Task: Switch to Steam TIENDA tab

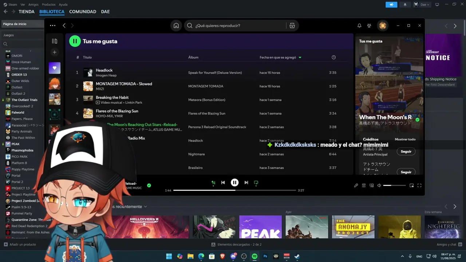Action: (27, 12)
